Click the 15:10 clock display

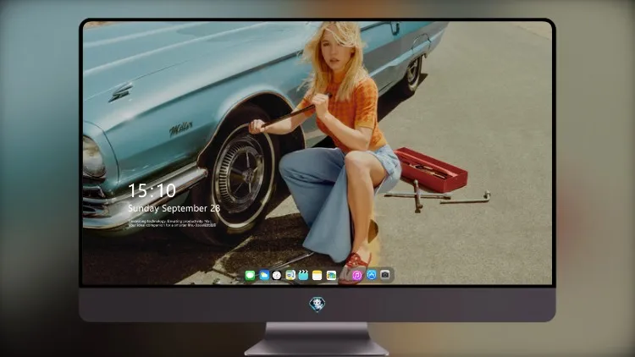[x=152, y=190]
